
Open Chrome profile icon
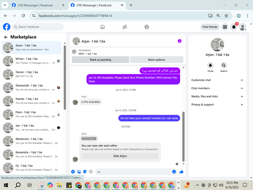pyautogui.click(x=238, y=16)
